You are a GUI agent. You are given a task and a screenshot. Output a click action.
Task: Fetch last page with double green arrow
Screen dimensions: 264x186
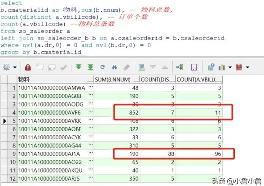click(x=90, y=67)
